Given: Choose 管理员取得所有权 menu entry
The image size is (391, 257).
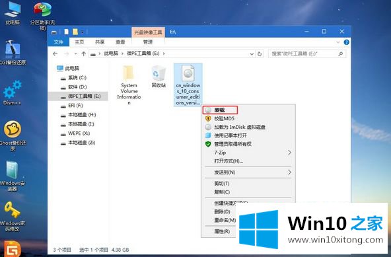Looking at the screenshot, I should click(248, 144).
